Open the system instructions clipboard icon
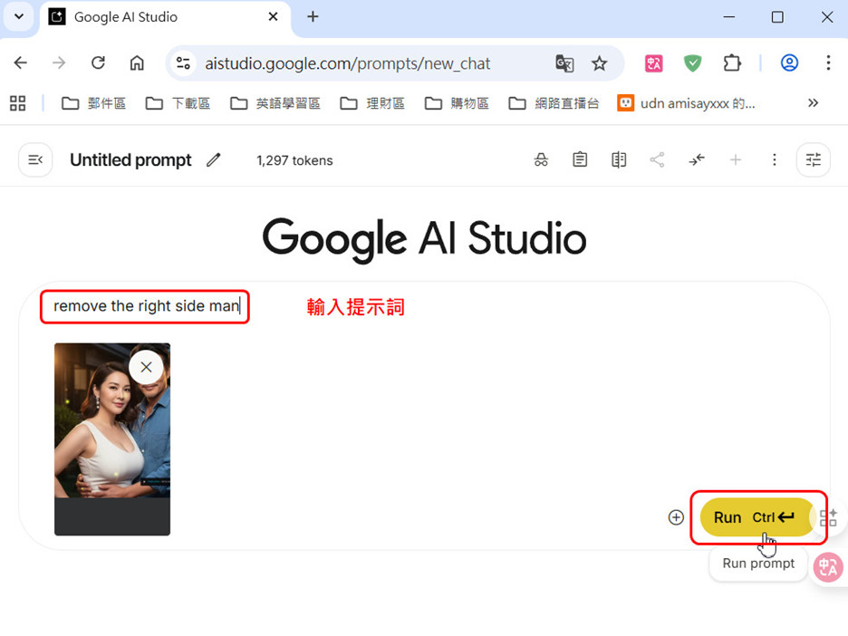This screenshot has width=848, height=636. tap(580, 160)
